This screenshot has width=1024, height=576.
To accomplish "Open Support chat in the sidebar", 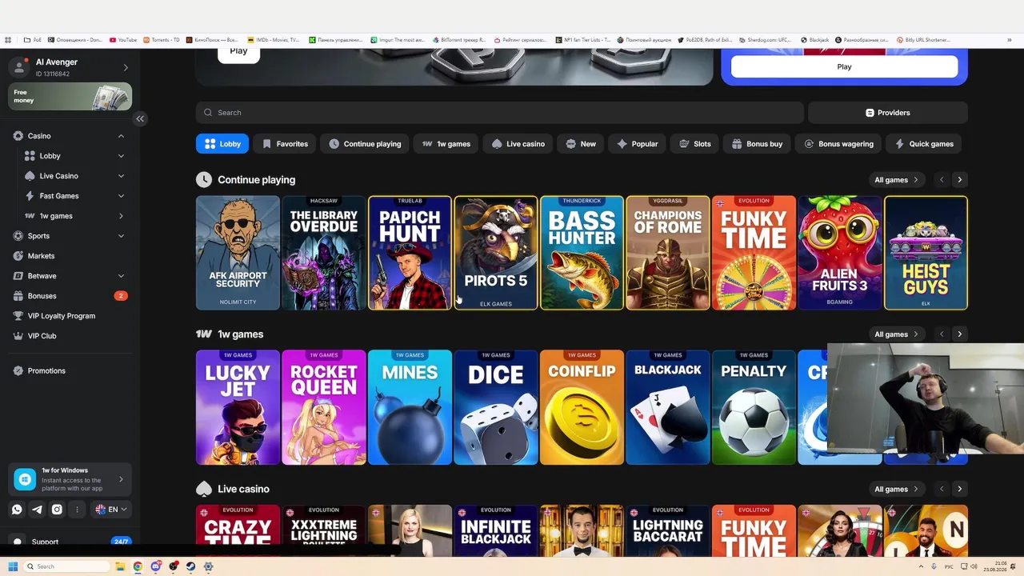I will coord(70,542).
